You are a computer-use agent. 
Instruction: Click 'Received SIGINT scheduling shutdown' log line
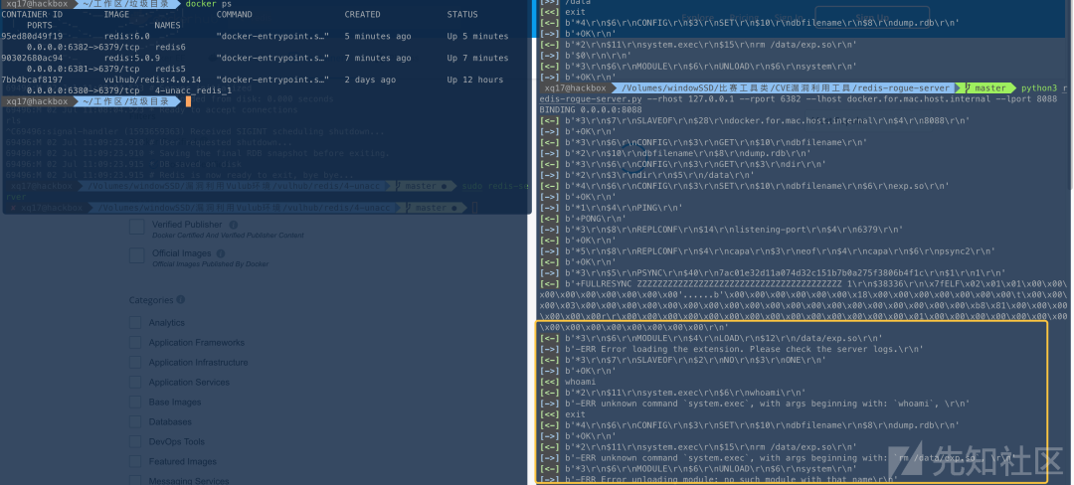tap(195, 131)
